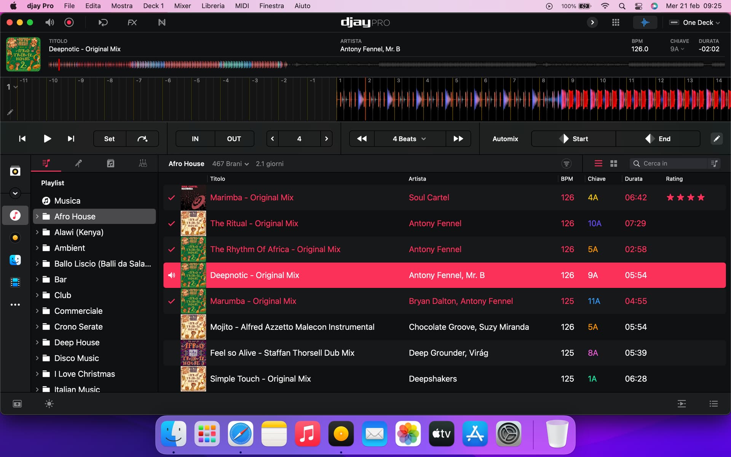Click the right arrow circle button

pyautogui.click(x=592, y=22)
